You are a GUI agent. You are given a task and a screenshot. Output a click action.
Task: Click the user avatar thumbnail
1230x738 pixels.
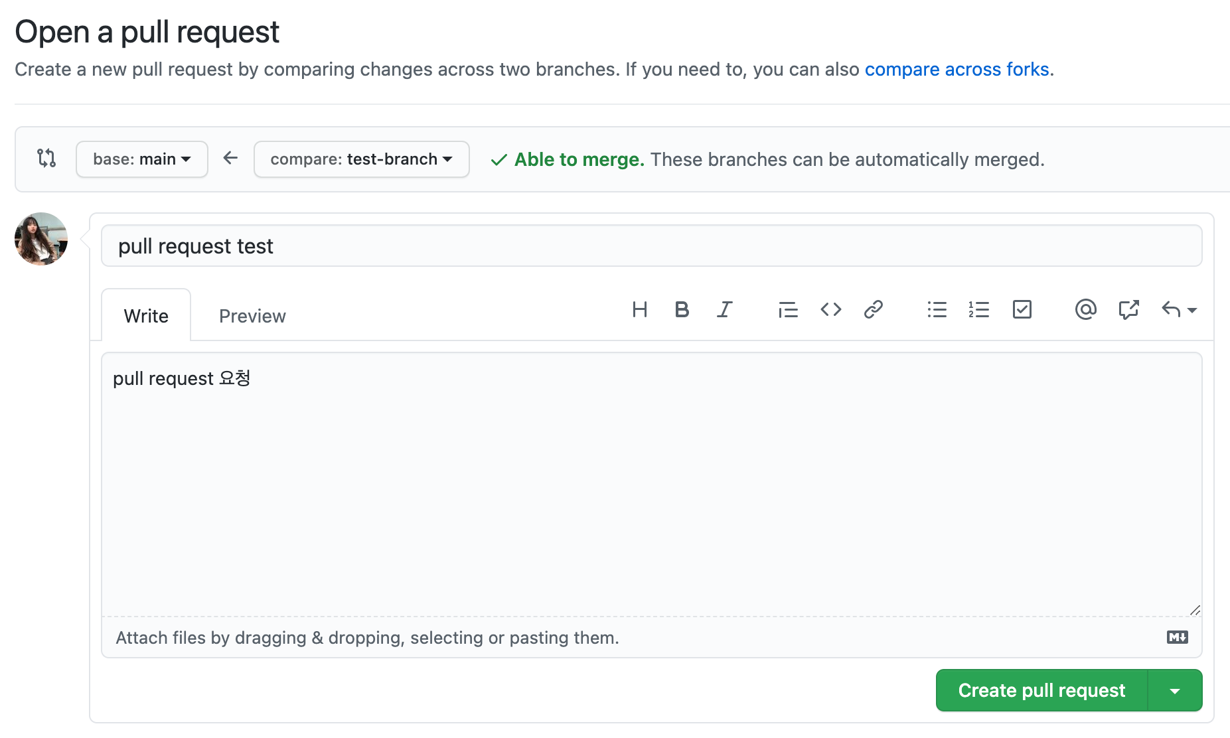coord(41,239)
